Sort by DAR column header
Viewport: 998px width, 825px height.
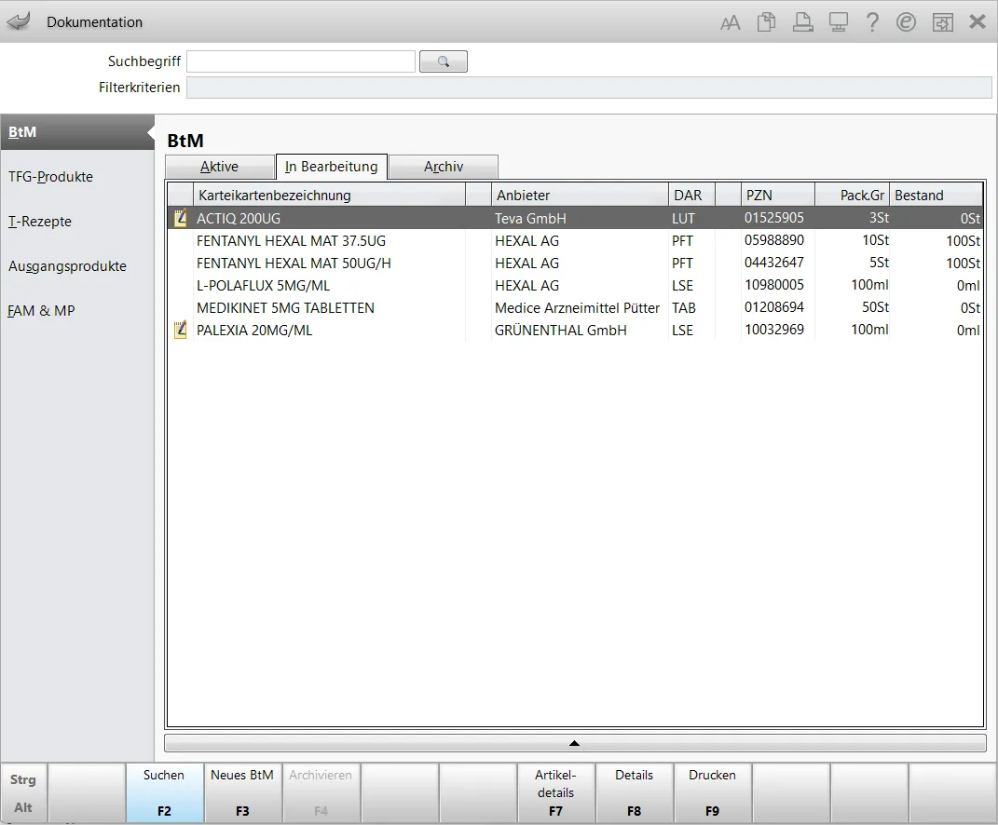[691, 196]
